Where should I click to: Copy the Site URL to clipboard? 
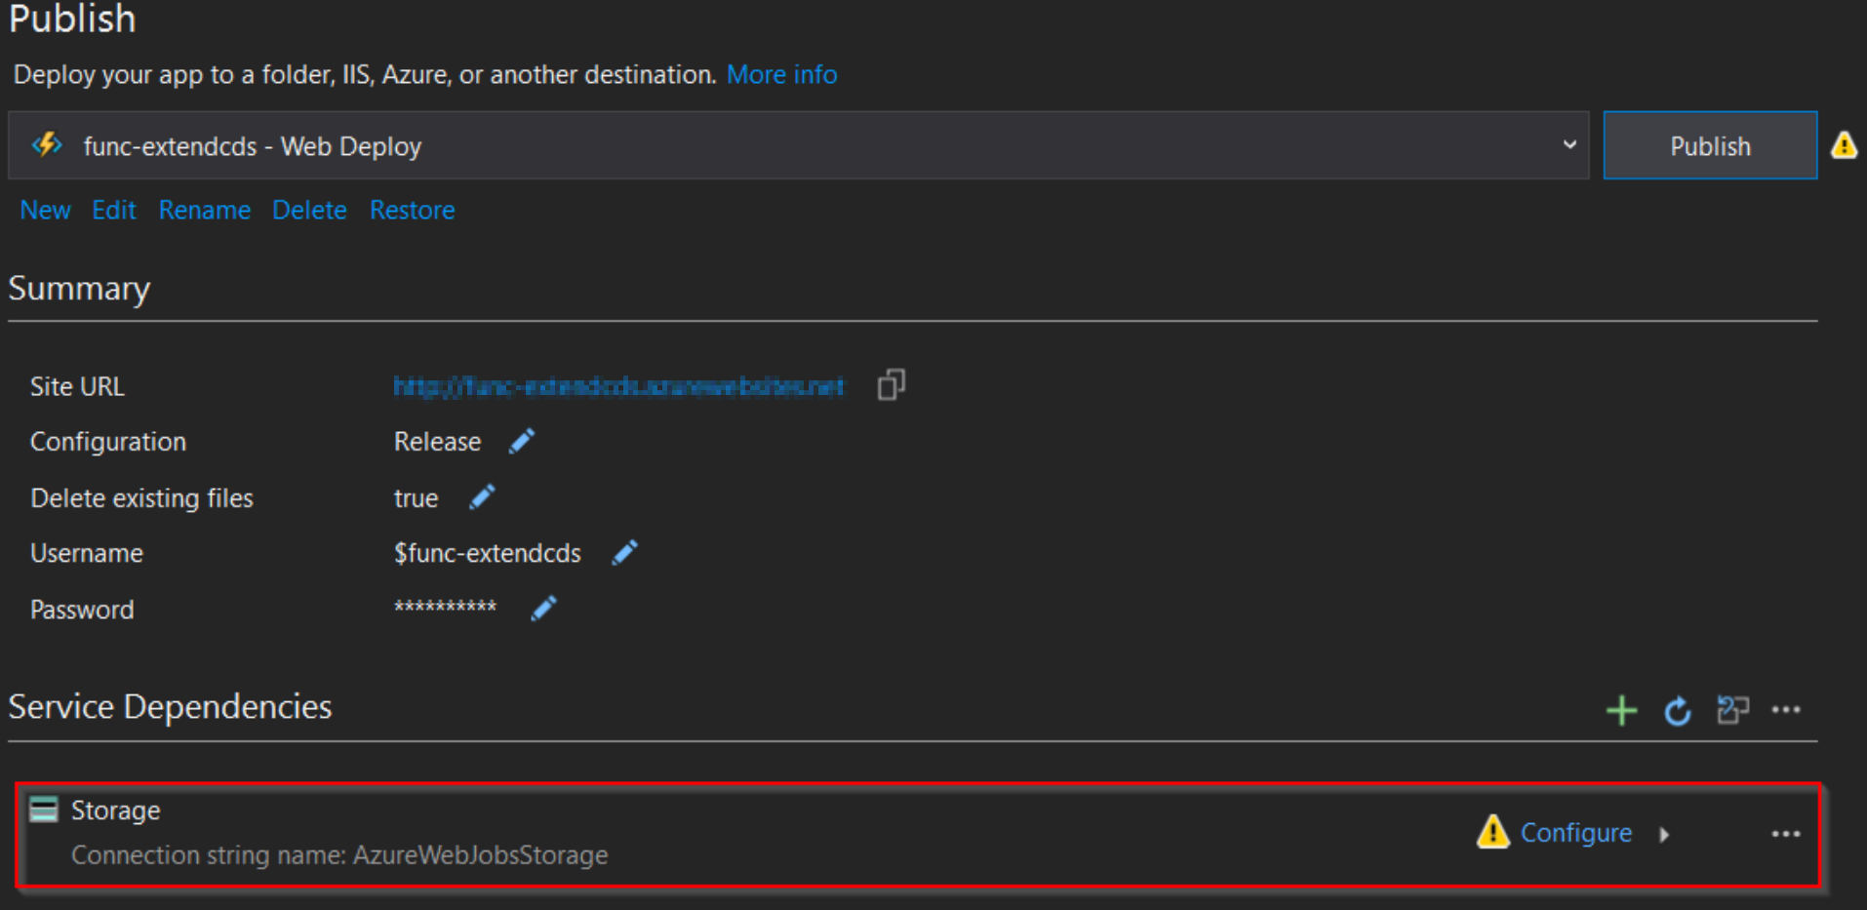tap(891, 385)
